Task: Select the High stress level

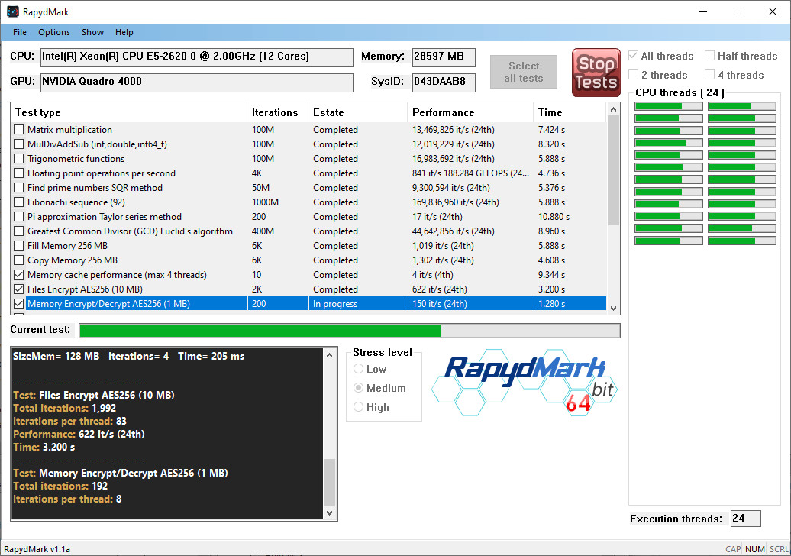Action: tap(358, 406)
